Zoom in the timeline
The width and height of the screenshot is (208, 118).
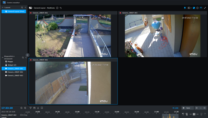click(x=25, y=108)
